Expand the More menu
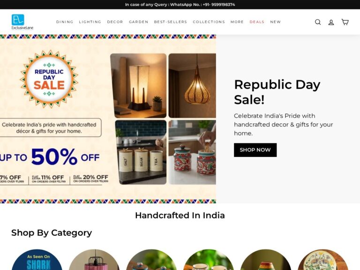This screenshot has height=270, width=360. 237,22
